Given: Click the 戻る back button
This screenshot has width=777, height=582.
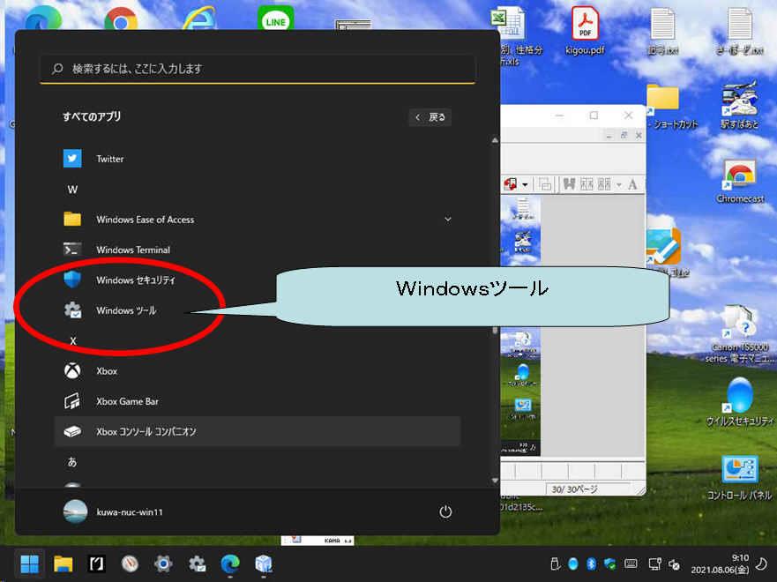Looking at the screenshot, I should pos(430,117).
